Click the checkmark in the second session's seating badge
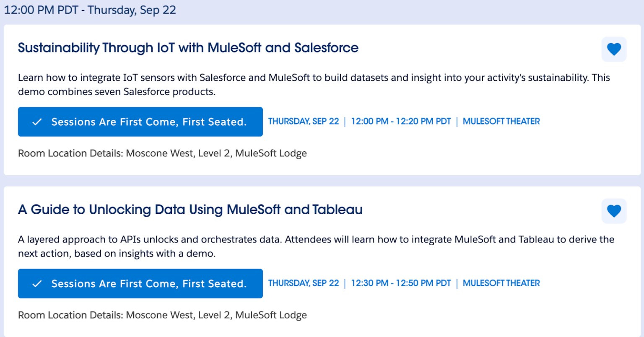The image size is (644, 337). click(x=37, y=283)
